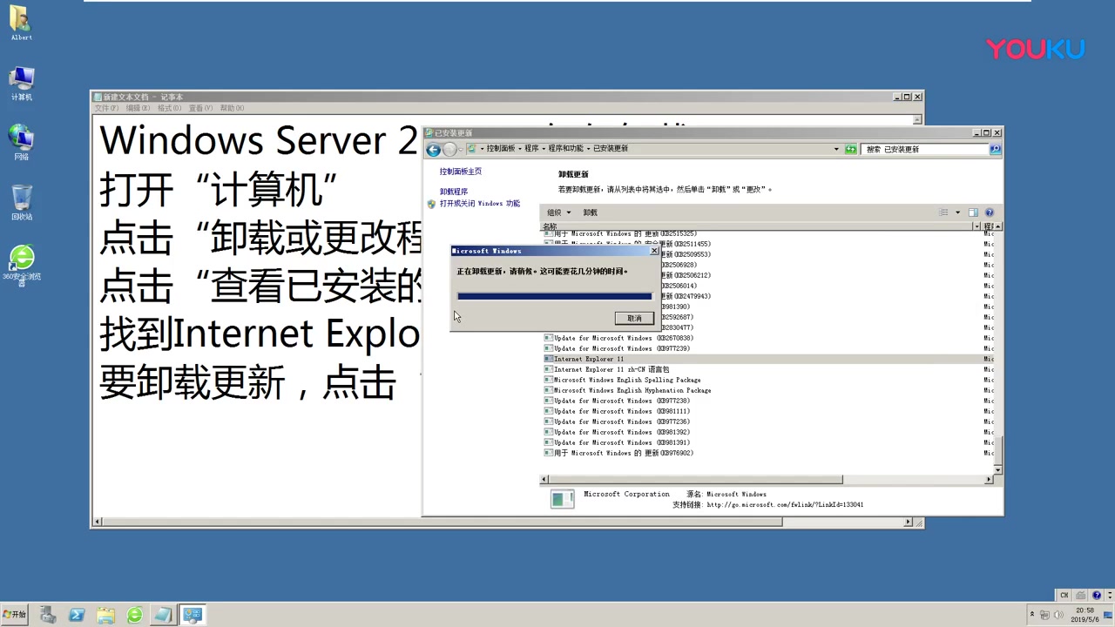
Task: Open the change-view dropdown arrow on toolbar
Action: pos(957,212)
